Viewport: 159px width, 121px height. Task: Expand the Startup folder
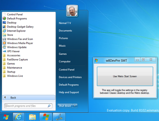11,72
